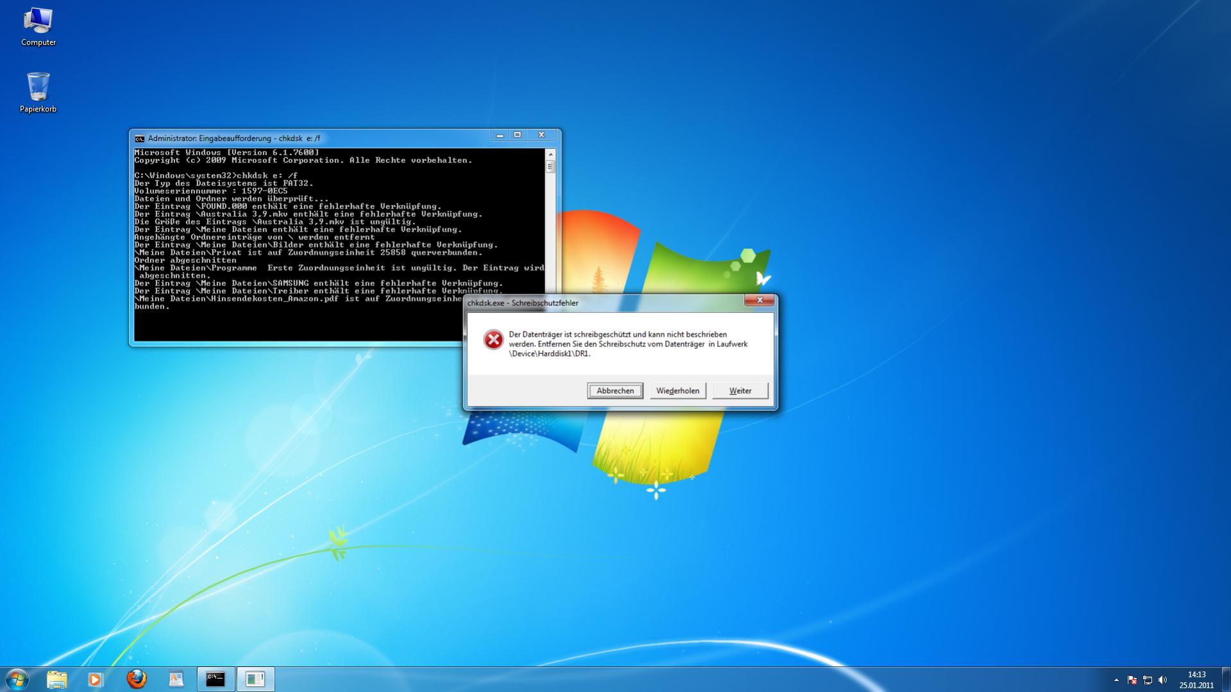
Task: Open the volume speaker tray icon
Action: pos(1163,680)
